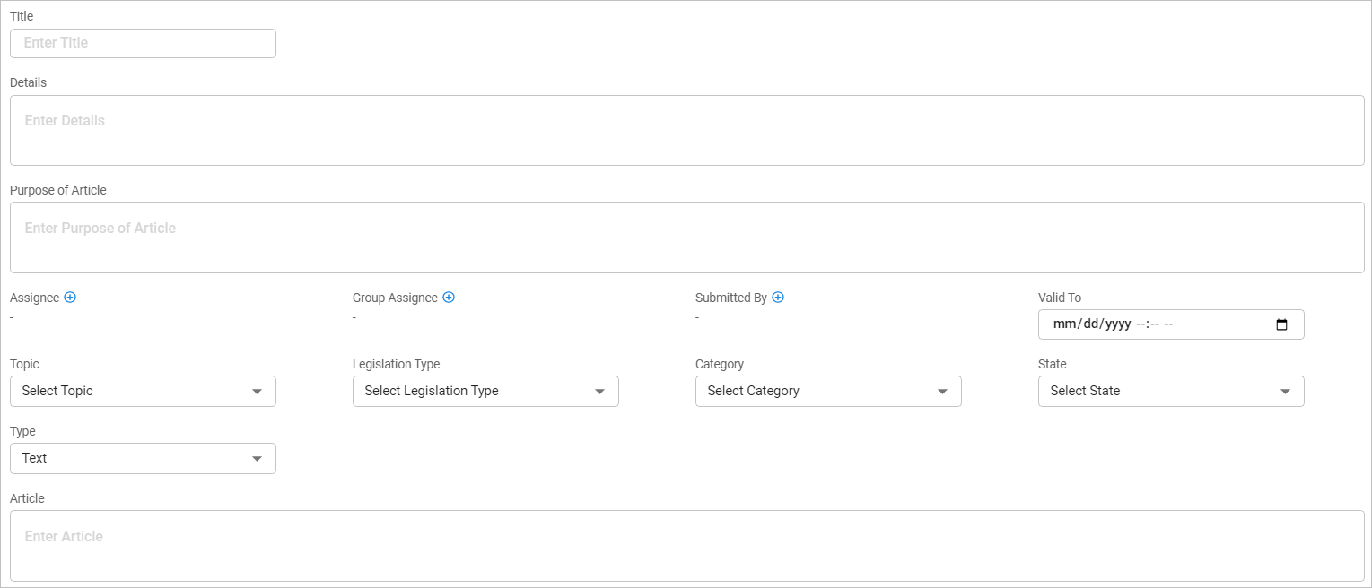
Task: Click the Category dropdown arrow
Action: click(943, 392)
